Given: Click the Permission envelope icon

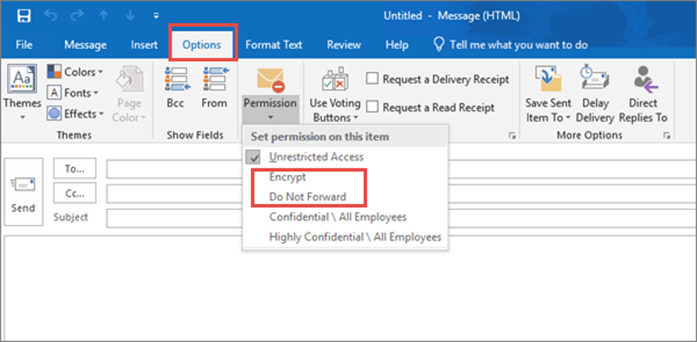Looking at the screenshot, I should coord(270,80).
